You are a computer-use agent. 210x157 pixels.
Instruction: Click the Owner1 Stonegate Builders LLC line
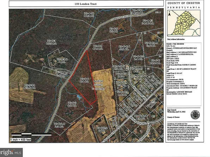181,48
